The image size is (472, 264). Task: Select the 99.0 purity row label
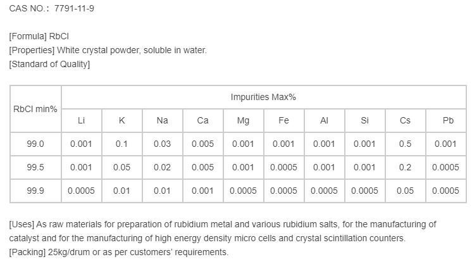click(35, 144)
